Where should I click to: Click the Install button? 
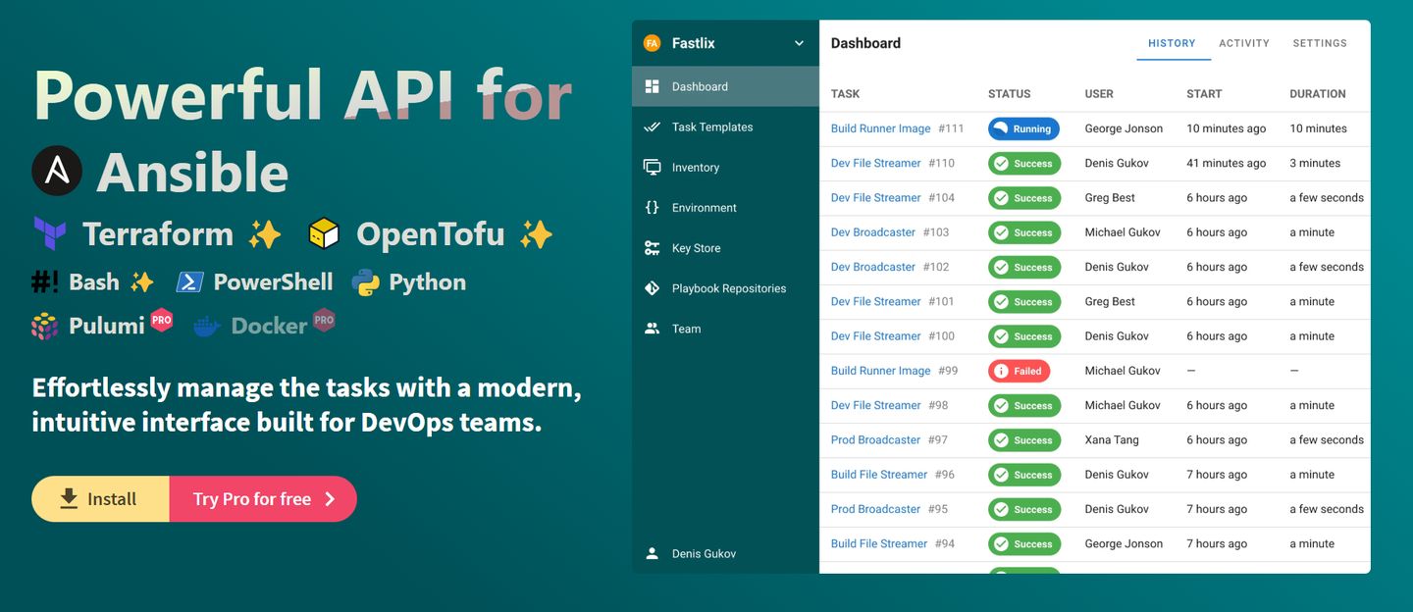coord(100,499)
